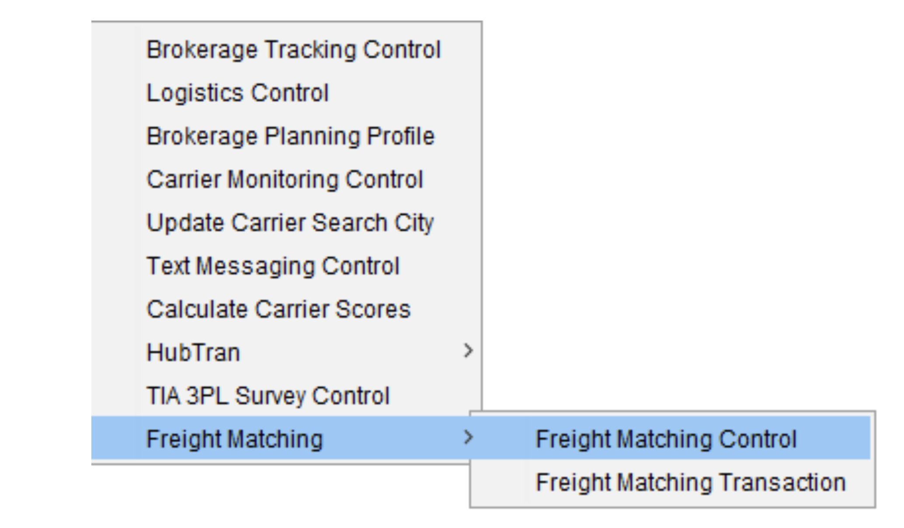Select the HubTran menu item

[x=193, y=353]
